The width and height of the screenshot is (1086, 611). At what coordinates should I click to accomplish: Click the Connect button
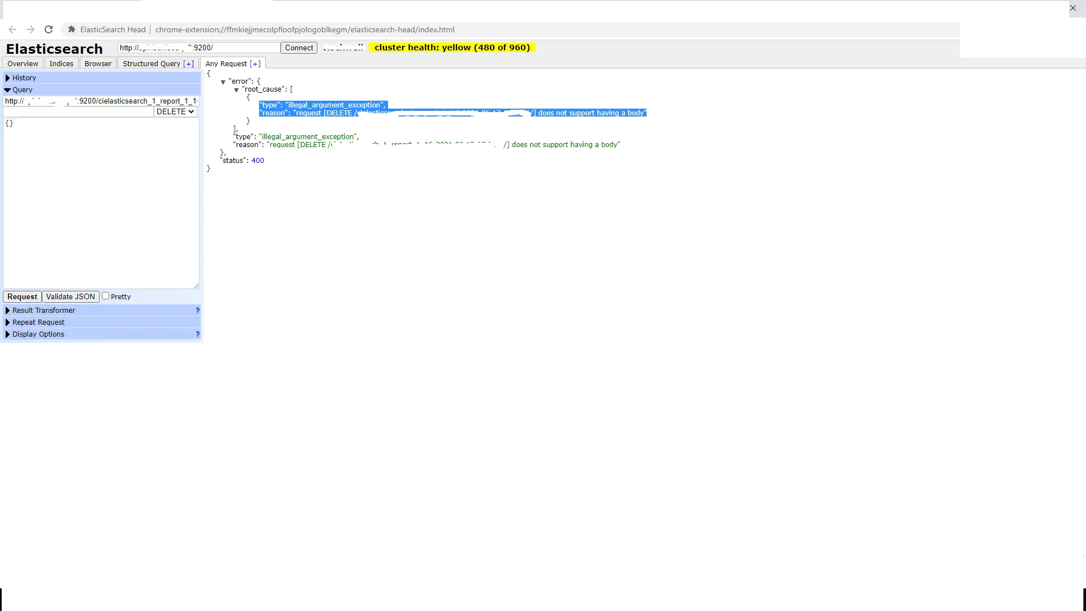point(299,48)
